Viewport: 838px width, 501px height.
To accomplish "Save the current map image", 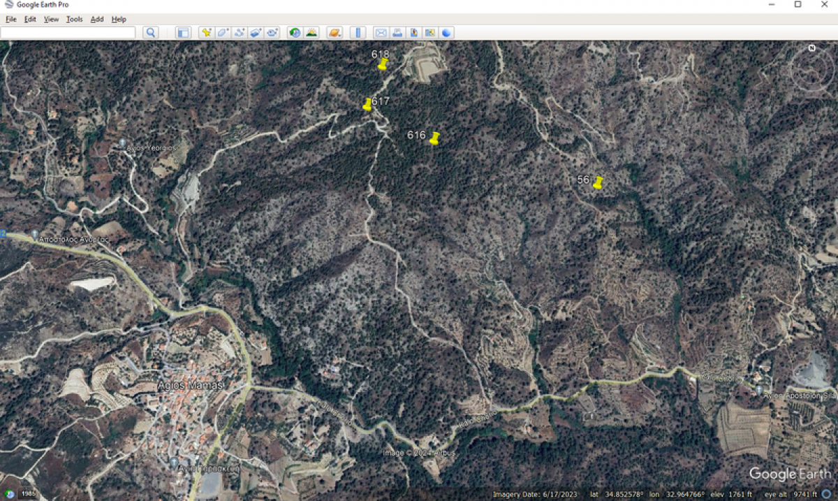I will pos(412,32).
